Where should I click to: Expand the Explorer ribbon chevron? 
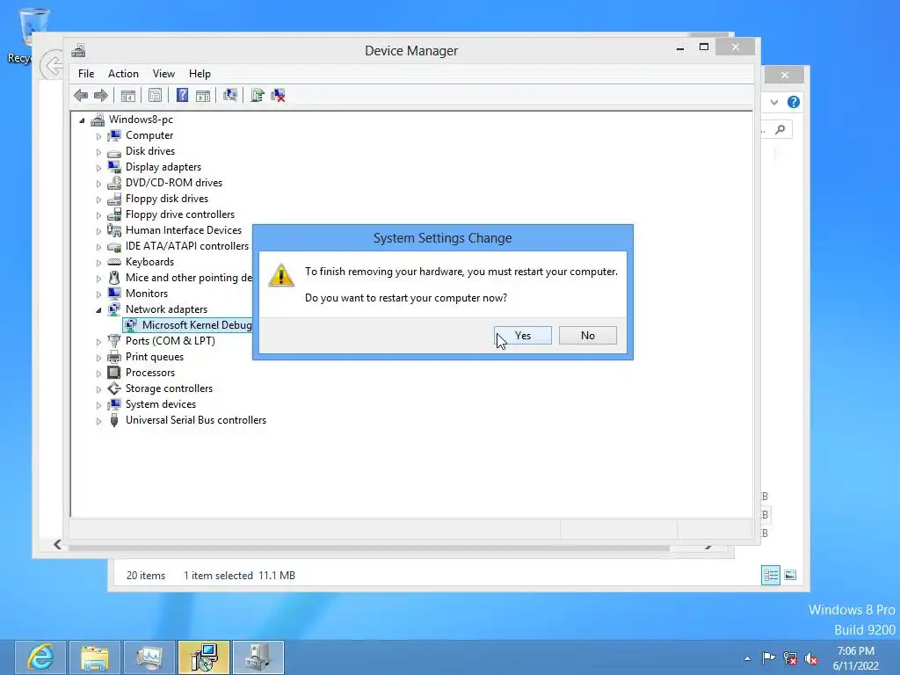(x=774, y=102)
